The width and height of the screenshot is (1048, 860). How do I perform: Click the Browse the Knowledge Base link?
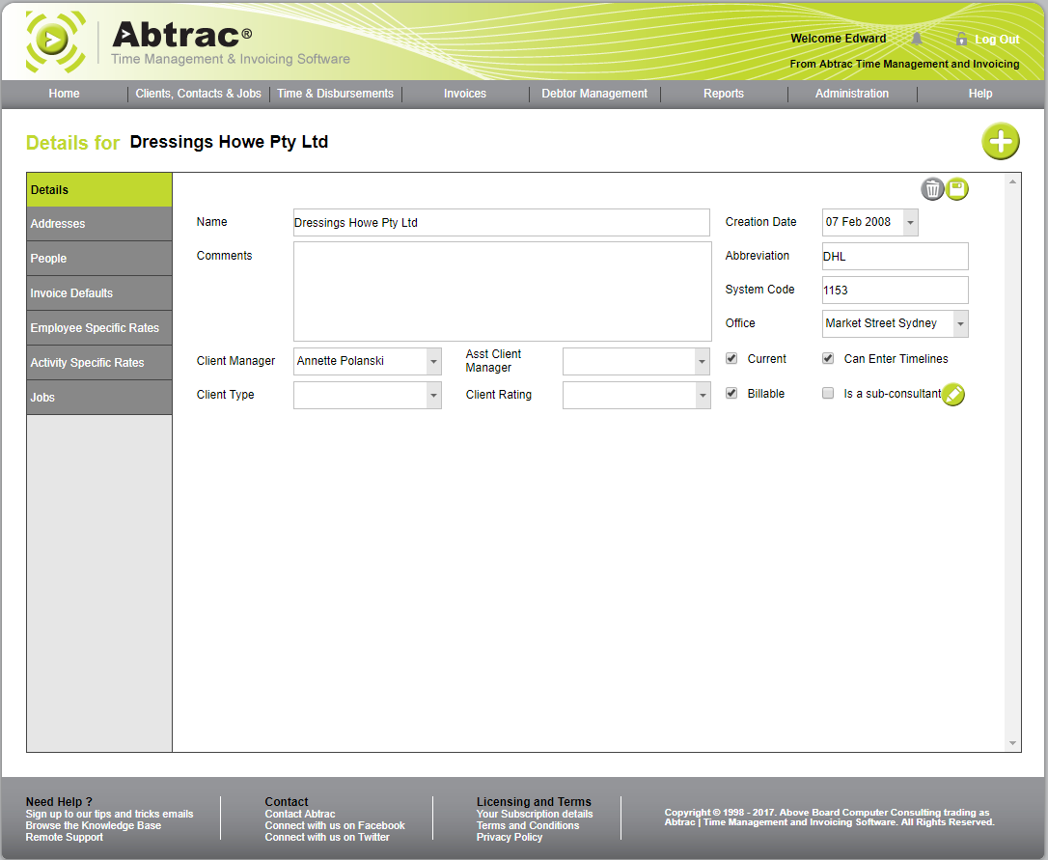[93, 825]
